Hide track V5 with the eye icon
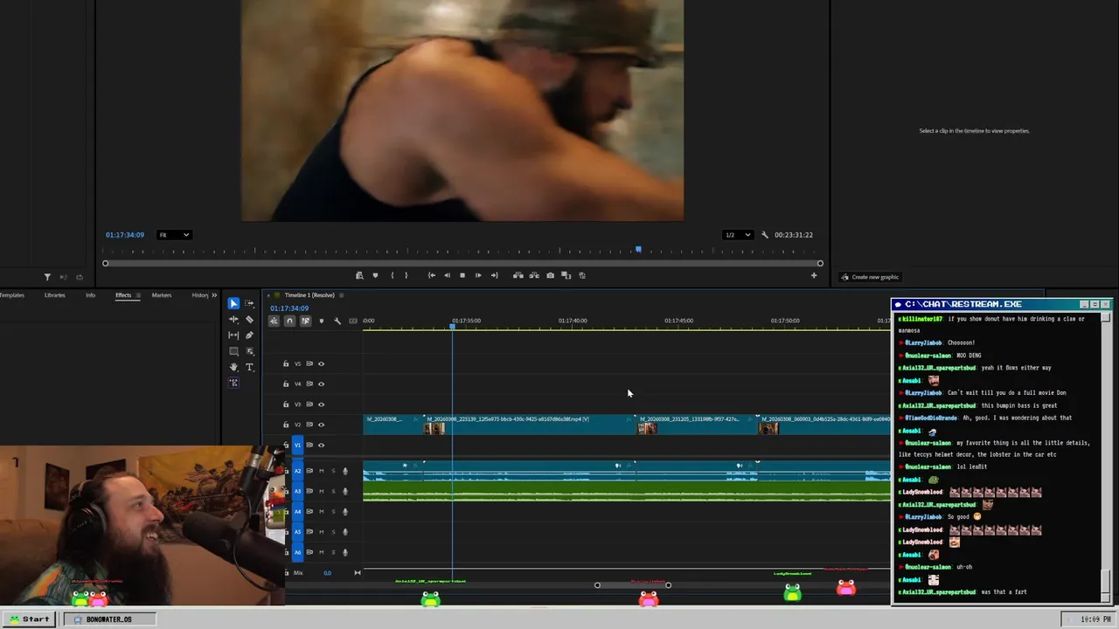 321,364
